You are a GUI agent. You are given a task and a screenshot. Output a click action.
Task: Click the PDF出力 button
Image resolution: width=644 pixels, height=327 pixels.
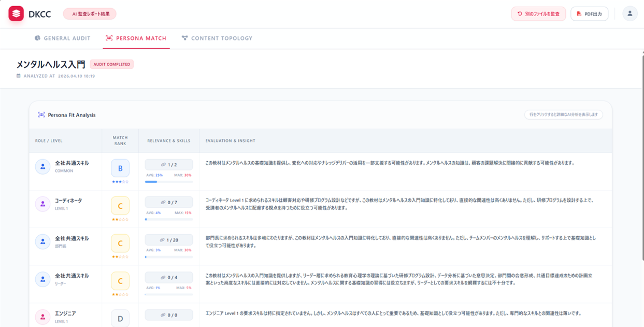tap(590, 14)
